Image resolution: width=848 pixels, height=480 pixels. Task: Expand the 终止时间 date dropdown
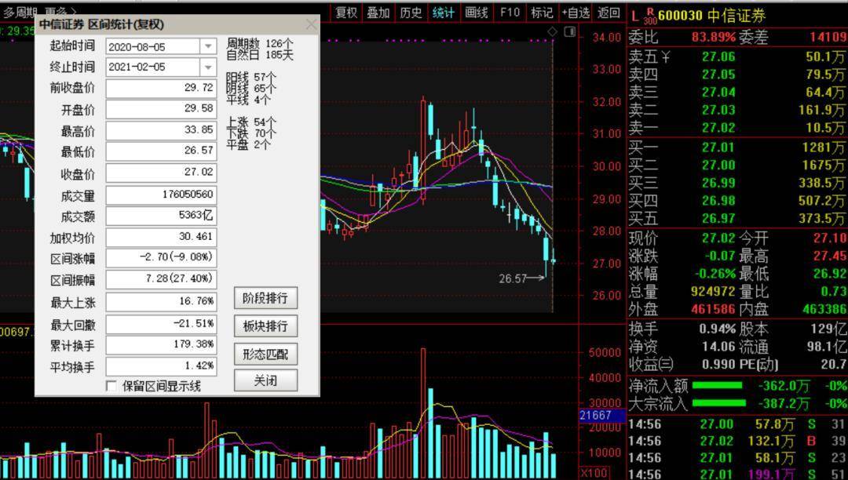tap(208, 67)
